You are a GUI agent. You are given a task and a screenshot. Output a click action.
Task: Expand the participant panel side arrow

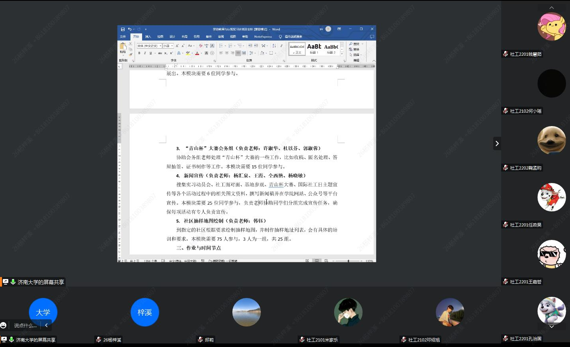tap(497, 143)
